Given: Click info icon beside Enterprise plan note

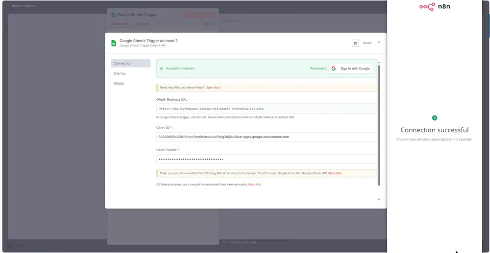Looking at the screenshot, I should (x=158, y=184).
